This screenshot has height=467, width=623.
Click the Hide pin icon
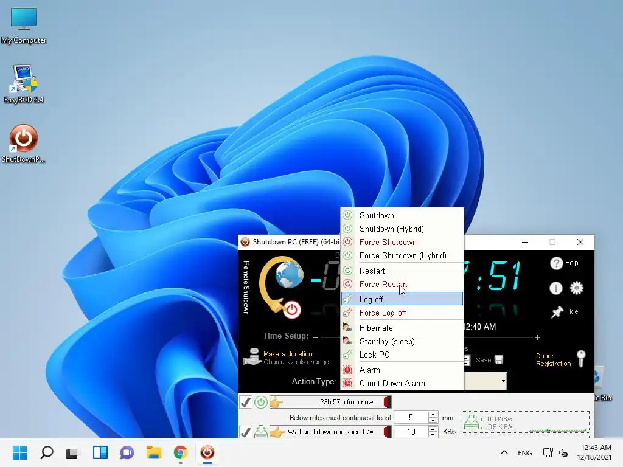pos(557,312)
